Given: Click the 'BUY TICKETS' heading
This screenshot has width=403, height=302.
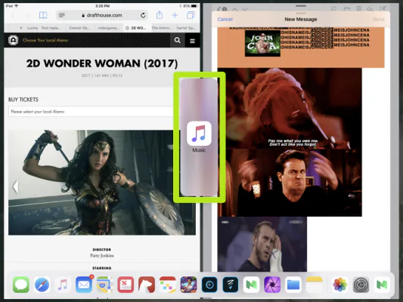Looking at the screenshot, I should click(x=23, y=100).
